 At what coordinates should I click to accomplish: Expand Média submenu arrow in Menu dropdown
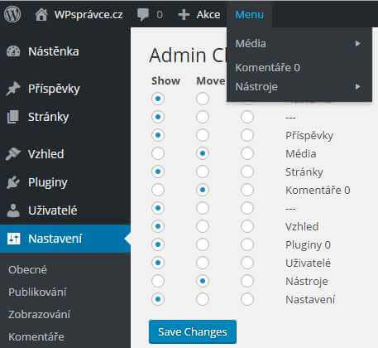pos(358,43)
